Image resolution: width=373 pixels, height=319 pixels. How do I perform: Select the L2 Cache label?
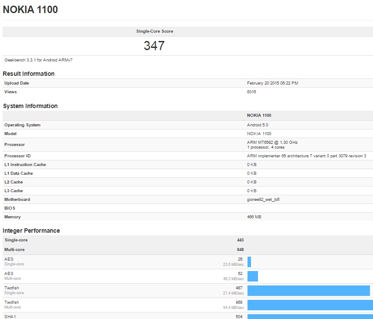click(x=14, y=182)
